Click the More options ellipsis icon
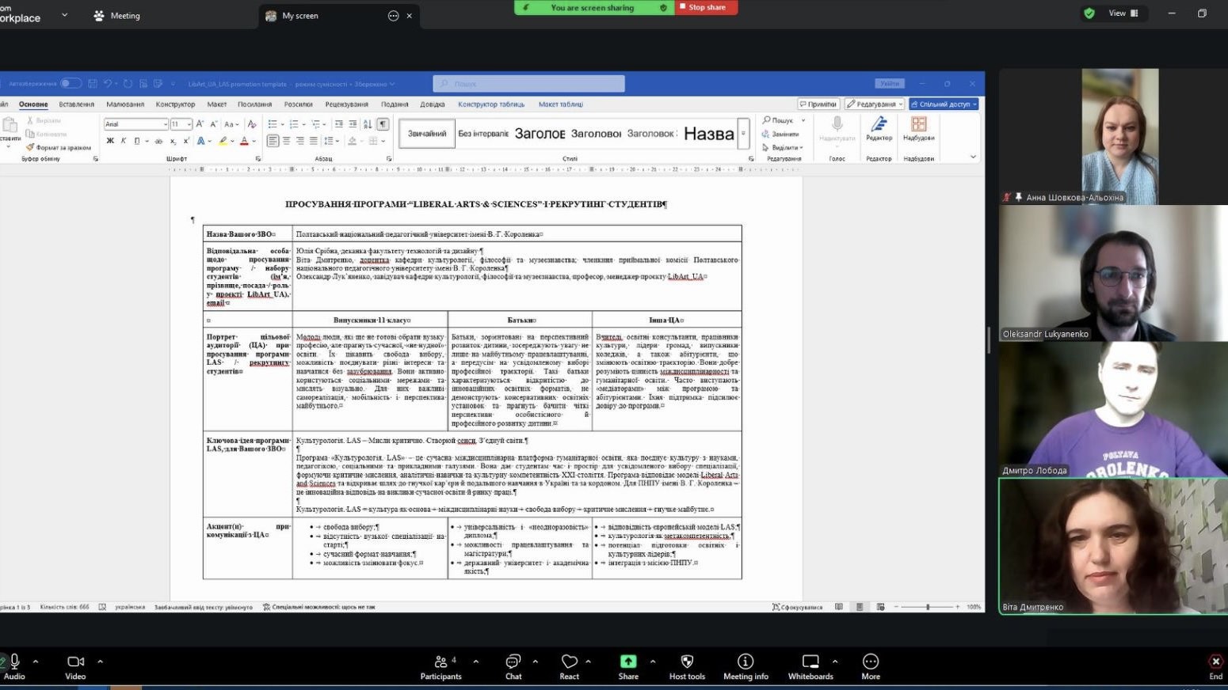1228x690 pixels. (x=870, y=666)
